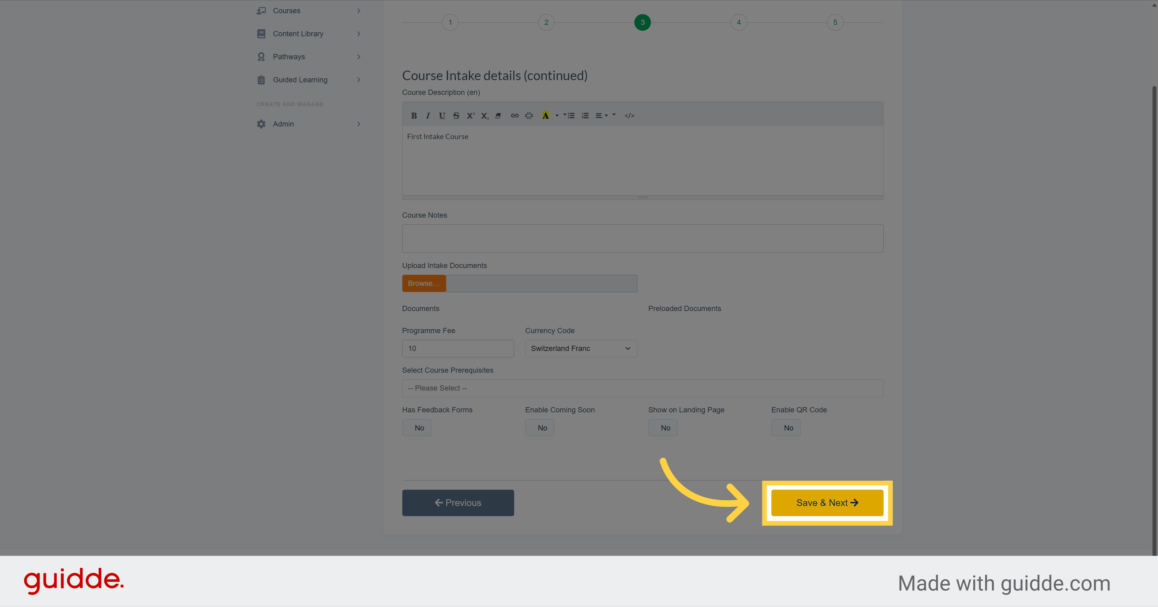Apply subscript formatting in editor toolbar
The width and height of the screenshot is (1158, 607).
pos(485,116)
